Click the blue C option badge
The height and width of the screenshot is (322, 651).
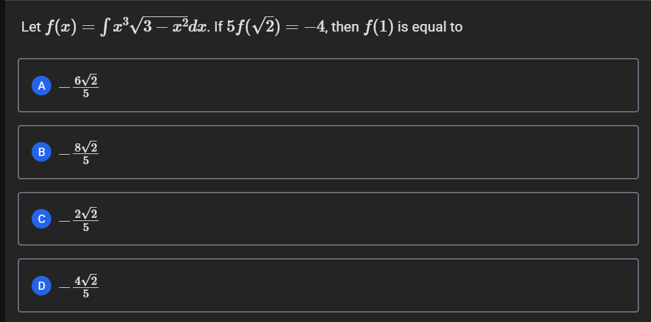[41, 219]
